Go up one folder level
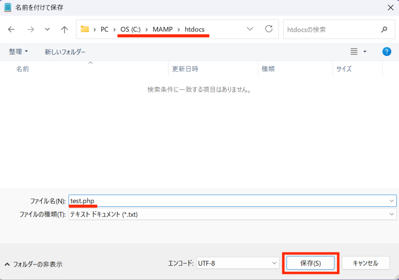This screenshot has height=280, width=399. (64, 30)
